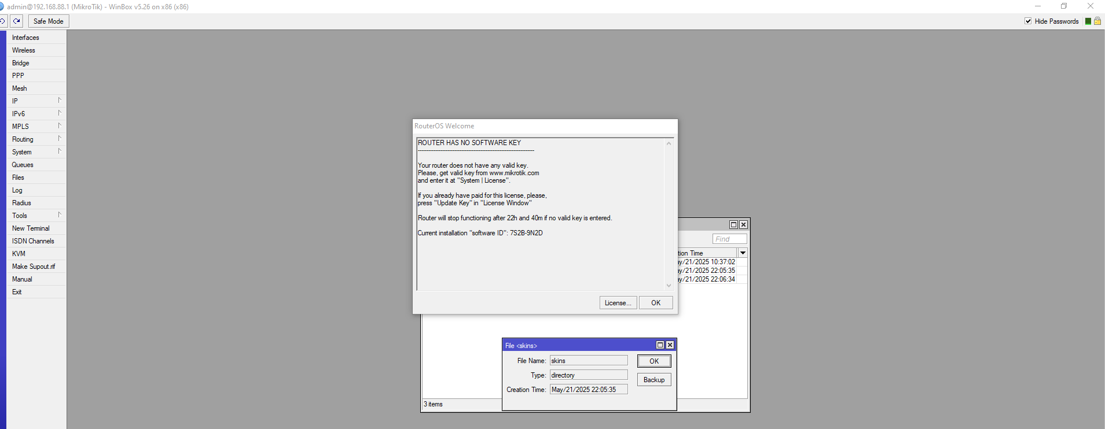Open the Bridge menu
Image resolution: width=1105 pixels, height=429 pixels.
pyautogui.click(x=36, y=63)
